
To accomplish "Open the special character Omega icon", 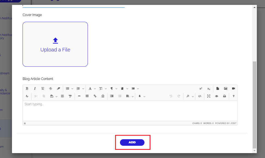I will pos(103,96).
